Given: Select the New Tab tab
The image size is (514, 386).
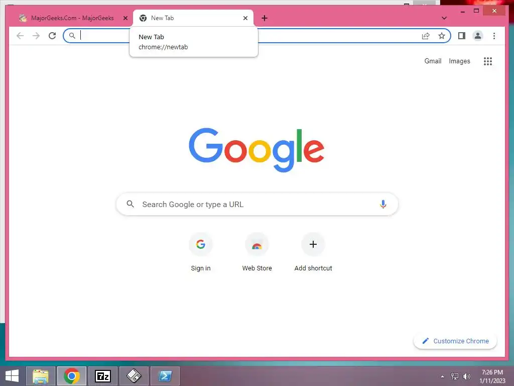Looking at the screenshot, I should click(x=193, y=18).
